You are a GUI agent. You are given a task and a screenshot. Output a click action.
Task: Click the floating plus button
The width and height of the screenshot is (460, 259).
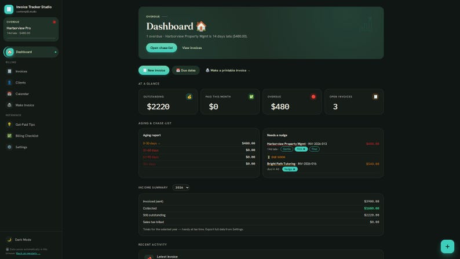(x=447, y=246)
